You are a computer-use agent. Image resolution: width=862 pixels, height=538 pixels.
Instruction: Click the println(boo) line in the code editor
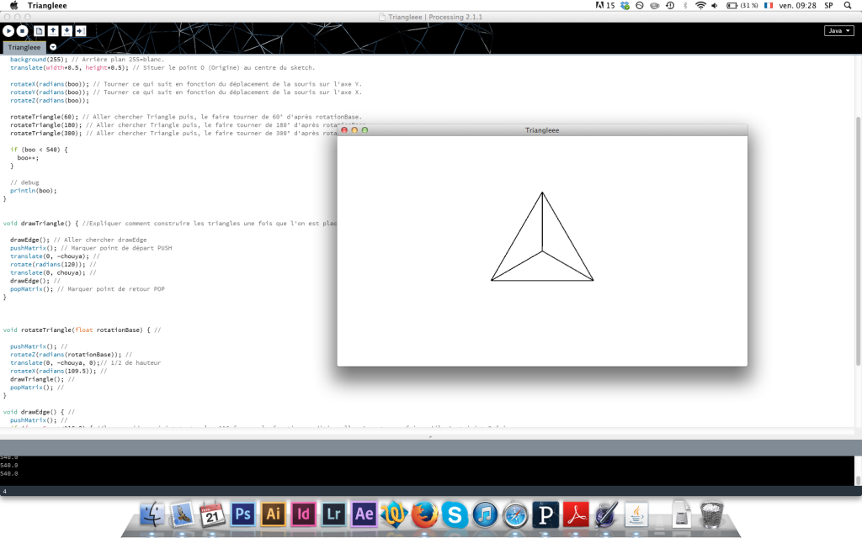click(x=34, y=190)
